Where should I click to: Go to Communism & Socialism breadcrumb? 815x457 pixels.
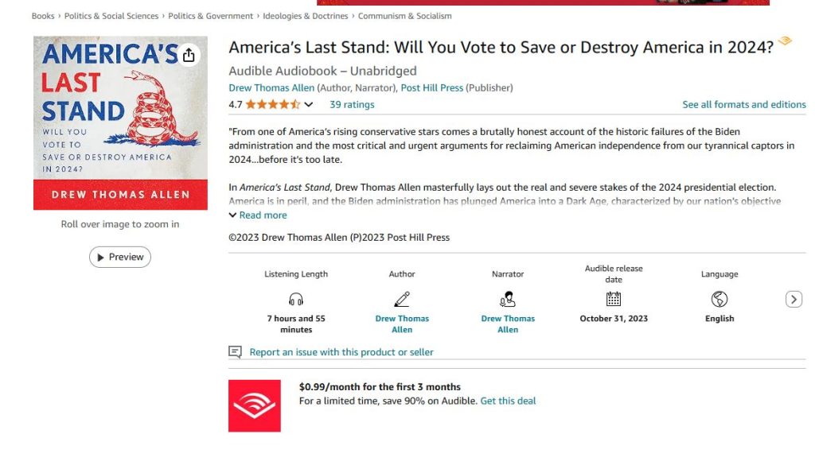404,16
